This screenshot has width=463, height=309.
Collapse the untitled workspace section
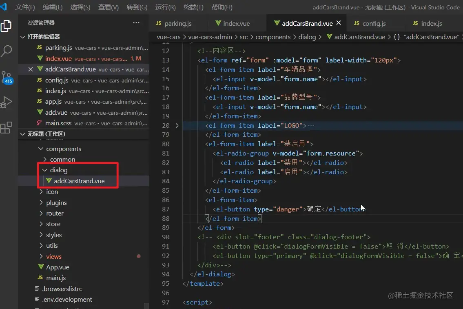click(x=22, y=134)
